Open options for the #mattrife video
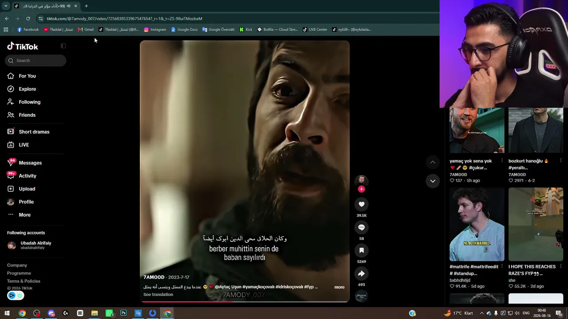This screenshot has width=568, height=319. coord(502,267)
